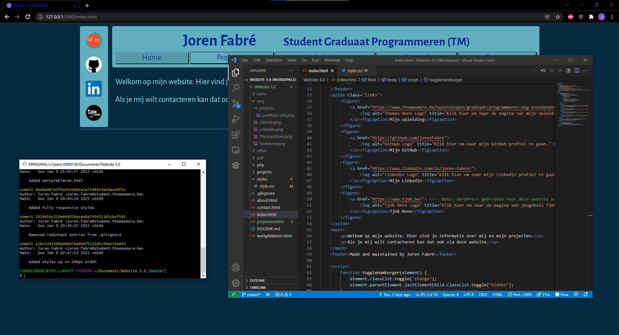The image size is (619, 335).
Task: Change the HTML language mode in status bar
Action: (497, 294)
